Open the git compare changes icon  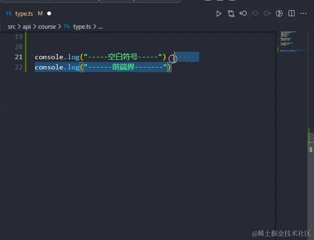(231, 13)
